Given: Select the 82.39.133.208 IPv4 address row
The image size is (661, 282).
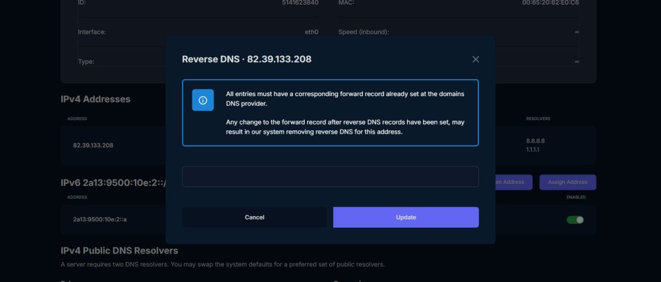Looking at the screenshot, I should pos(94,145).
